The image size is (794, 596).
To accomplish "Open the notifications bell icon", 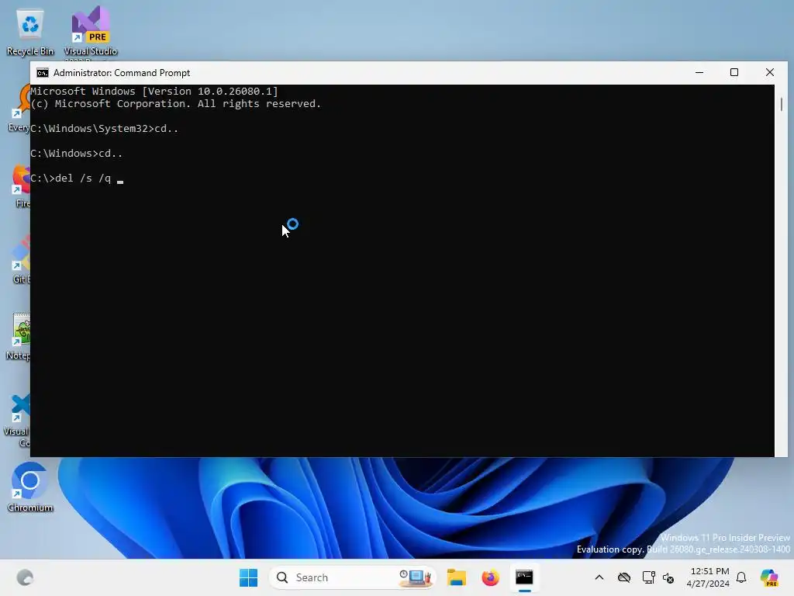I will 741,577.
